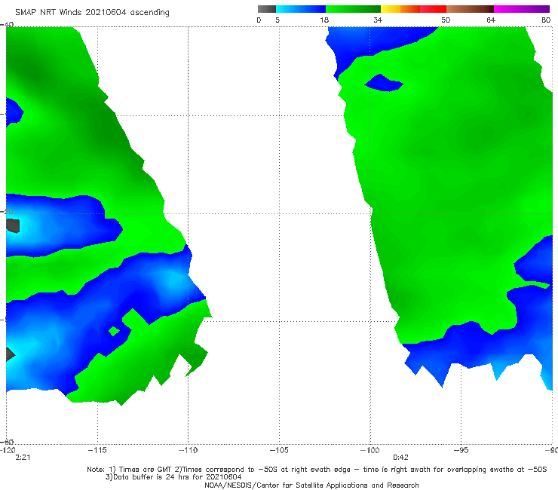Pick the magenta-purple 64-80 segment of the color bar
This screenshot has width=558, height=490.
pyautogui.click(x=522, y=9)
